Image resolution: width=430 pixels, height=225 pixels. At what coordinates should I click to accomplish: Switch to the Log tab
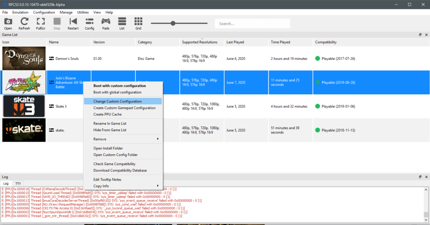pos(6,184)
